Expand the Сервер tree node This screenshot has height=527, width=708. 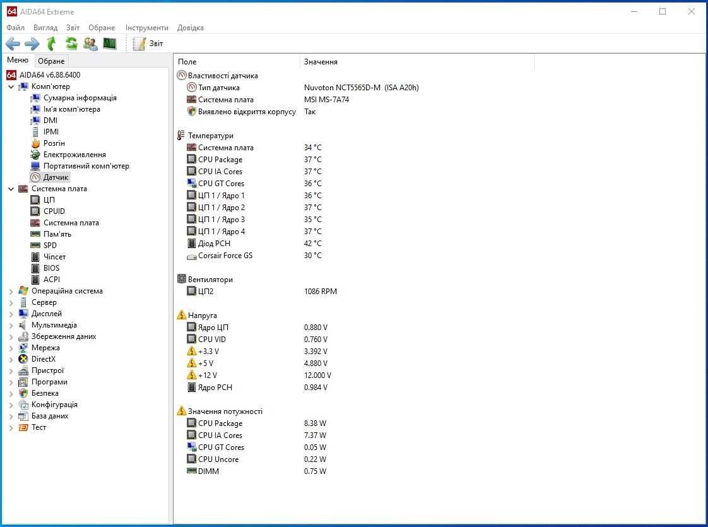(x=11, y=302)
